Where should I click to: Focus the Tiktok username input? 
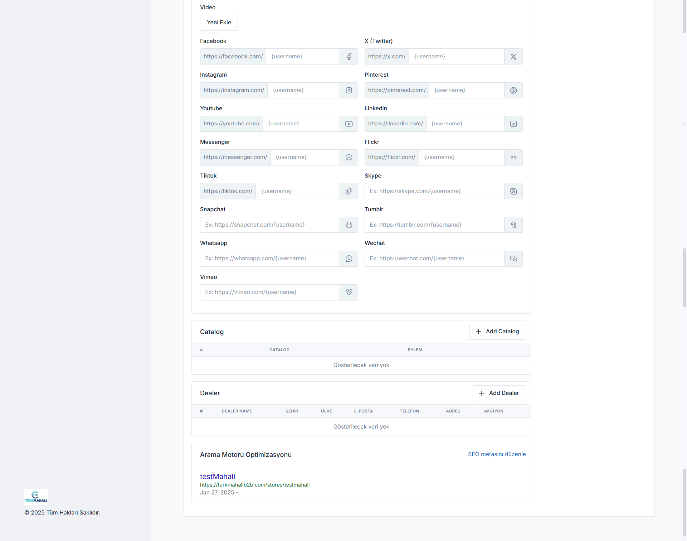pyautogui.click(x=298, y=191)
